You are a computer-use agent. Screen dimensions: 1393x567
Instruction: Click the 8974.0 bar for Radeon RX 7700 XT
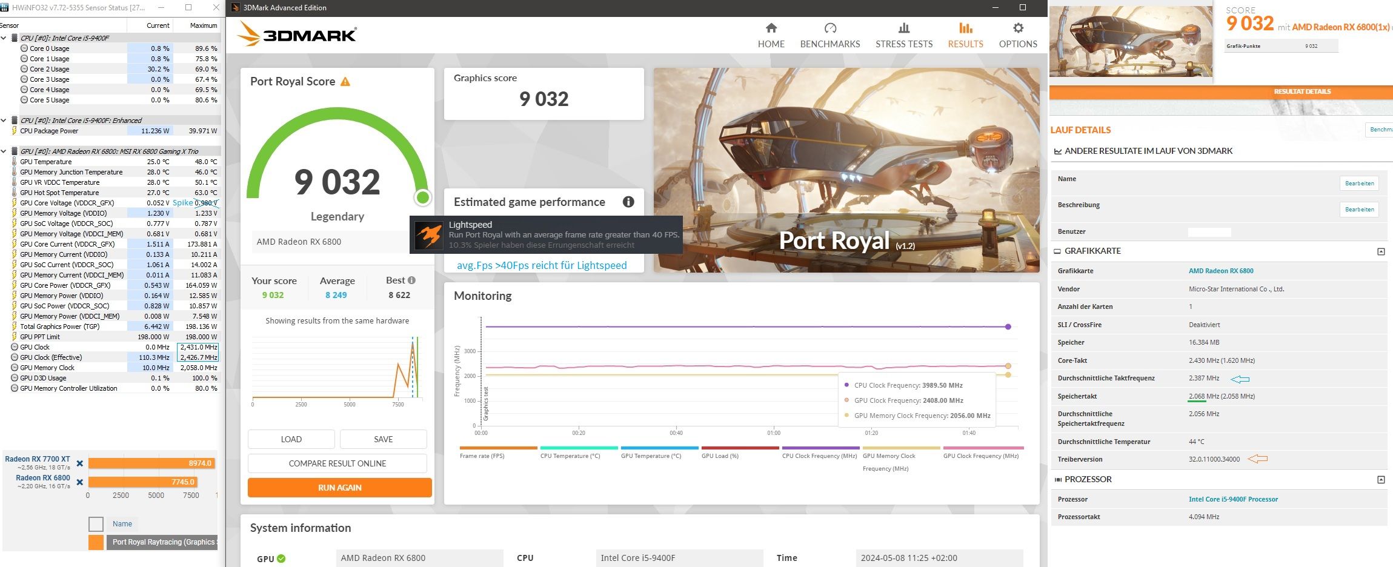pos(151,463)
